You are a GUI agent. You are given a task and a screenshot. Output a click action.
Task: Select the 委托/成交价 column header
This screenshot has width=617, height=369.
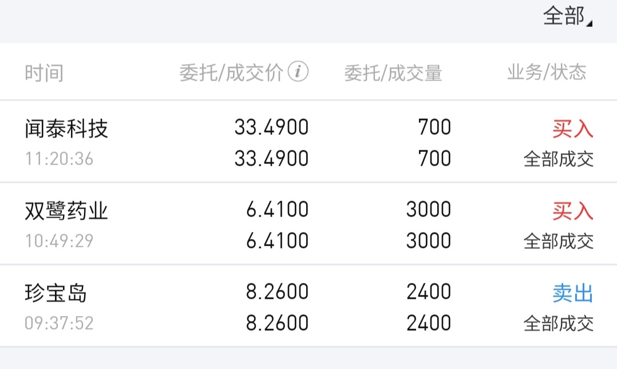click(231, 73)
